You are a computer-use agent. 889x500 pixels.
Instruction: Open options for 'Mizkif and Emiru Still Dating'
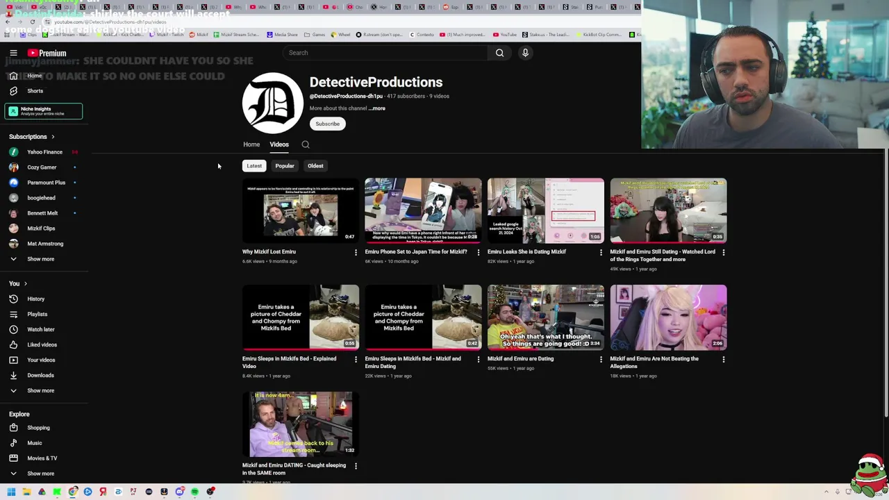point(723,252)
